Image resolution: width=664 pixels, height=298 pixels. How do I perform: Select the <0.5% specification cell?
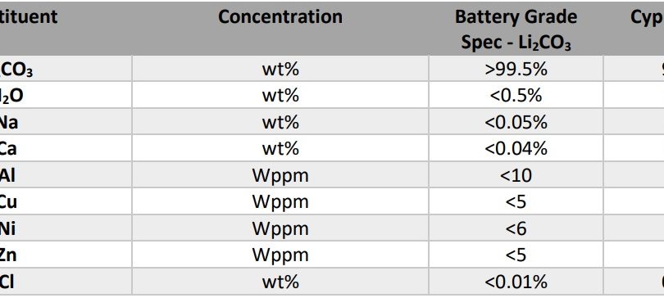516,96
